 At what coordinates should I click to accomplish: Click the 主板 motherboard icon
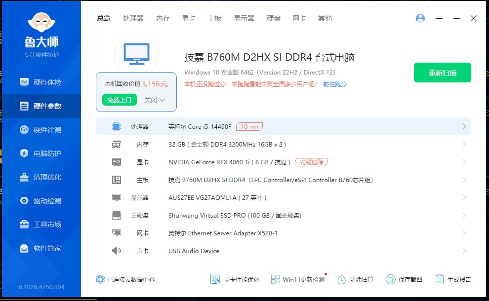[117, 180]
